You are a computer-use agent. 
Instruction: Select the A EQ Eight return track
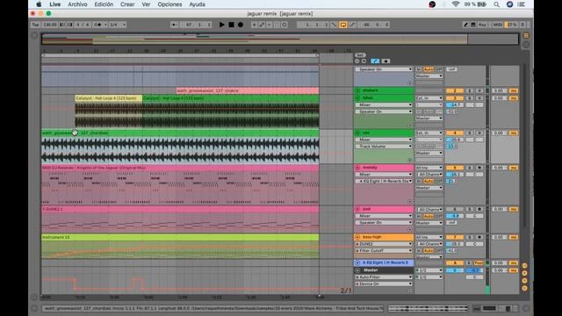point(384,262)
